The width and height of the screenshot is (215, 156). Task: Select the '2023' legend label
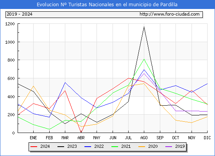(x=72, y=146)
